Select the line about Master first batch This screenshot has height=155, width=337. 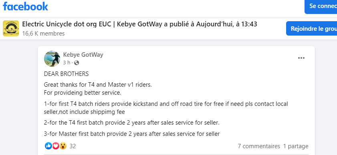[132, 134]
